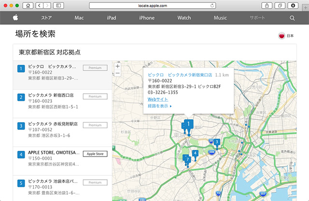Open the search magnifier in navigation
The width and height of the screenshot is (309, 201).
[x=292, y=18]
